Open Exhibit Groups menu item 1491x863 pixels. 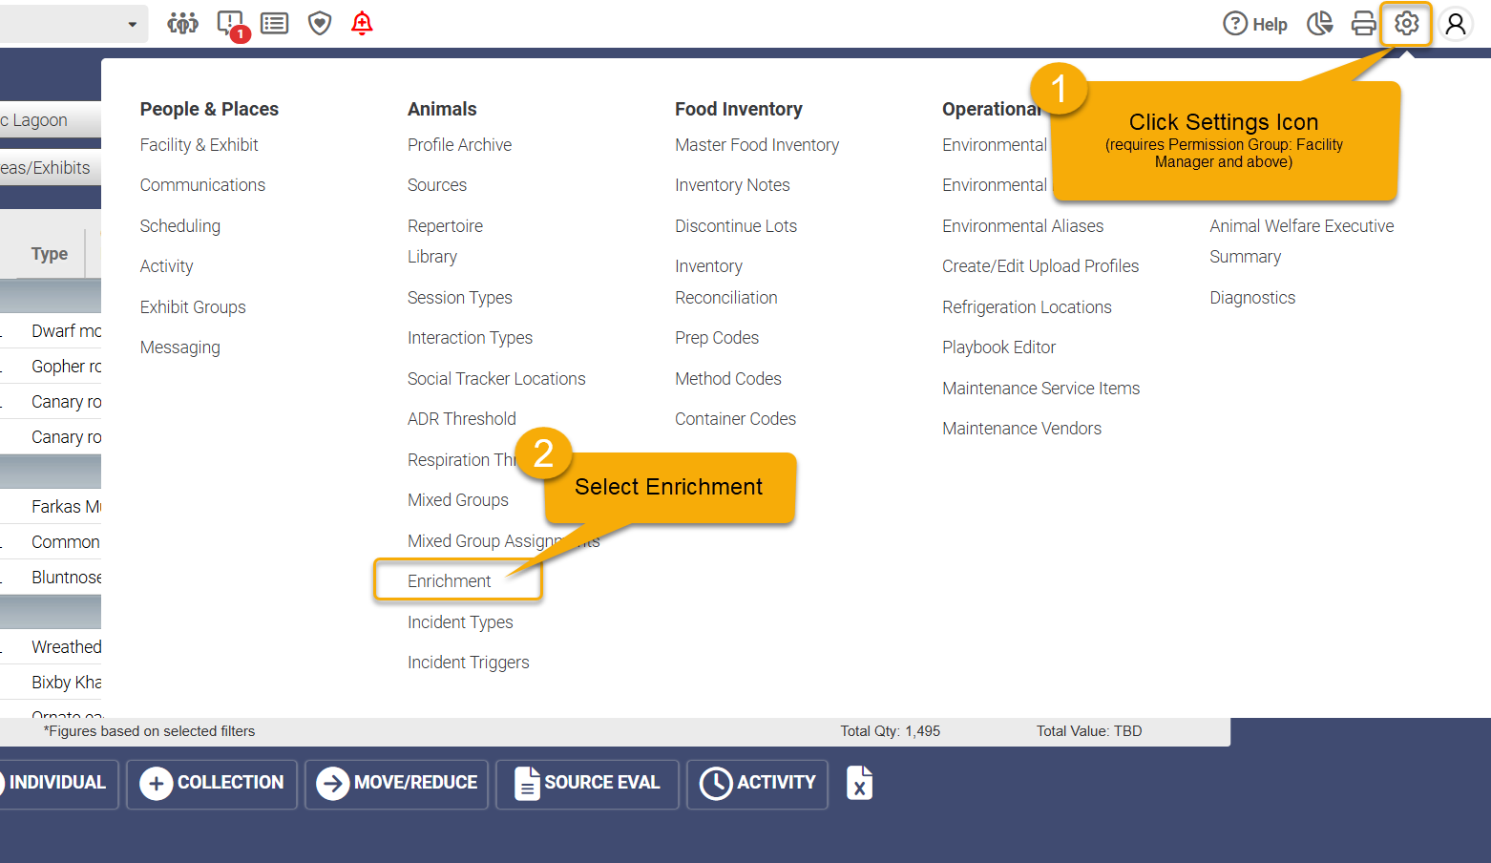click(x=193, y=307)
